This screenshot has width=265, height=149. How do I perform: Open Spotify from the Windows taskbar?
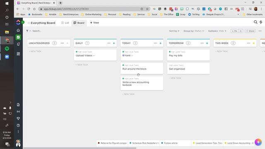(x=7, y=49)
